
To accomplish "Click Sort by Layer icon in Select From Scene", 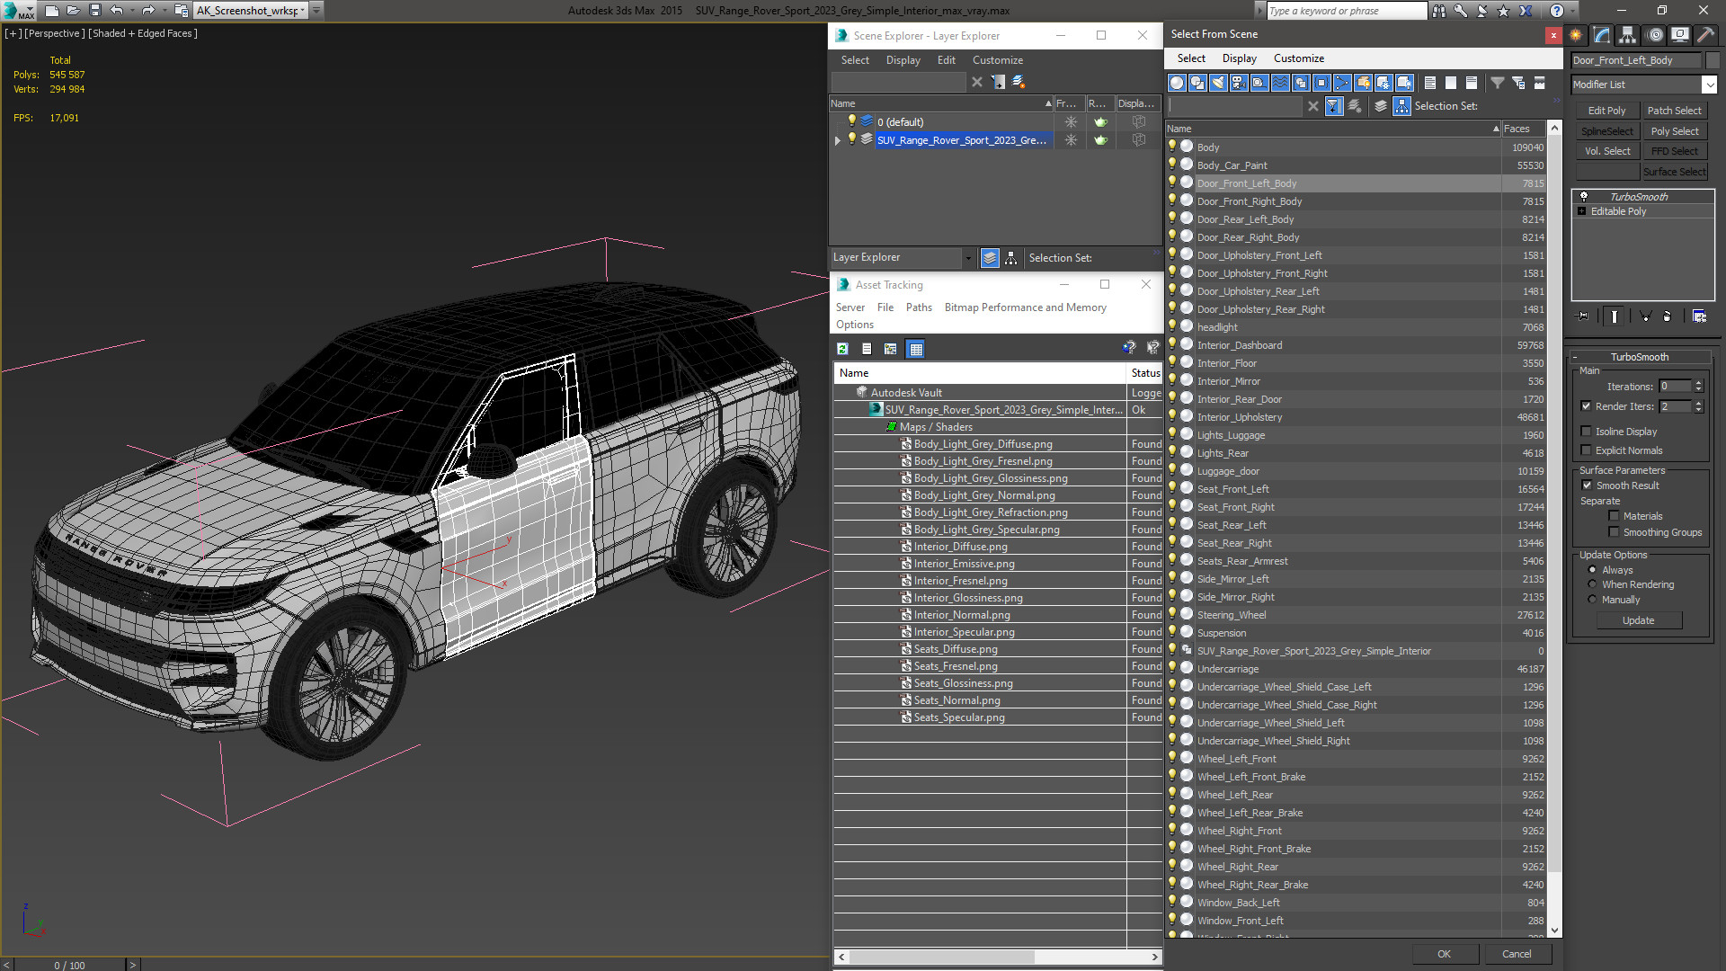I will pyautogui.click(x=1381, y=106).
